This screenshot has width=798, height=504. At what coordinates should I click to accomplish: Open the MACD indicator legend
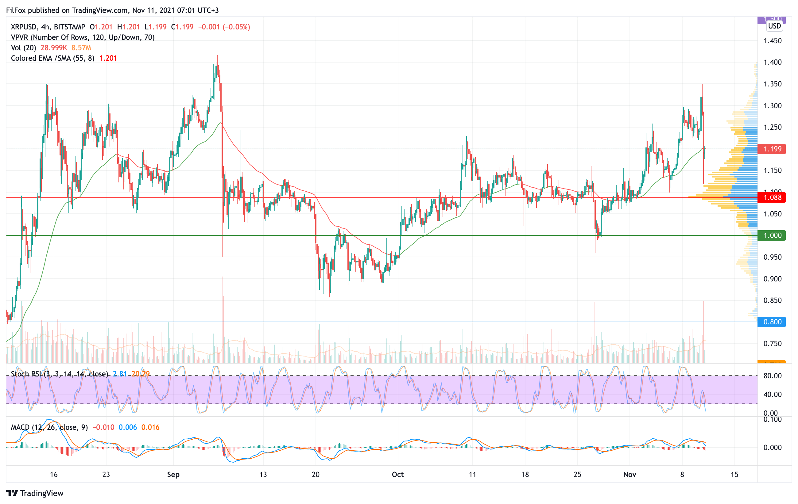click(x=49, y=427)
